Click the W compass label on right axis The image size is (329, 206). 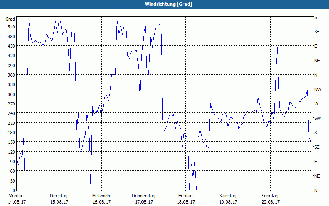click(x=316, y=104)
